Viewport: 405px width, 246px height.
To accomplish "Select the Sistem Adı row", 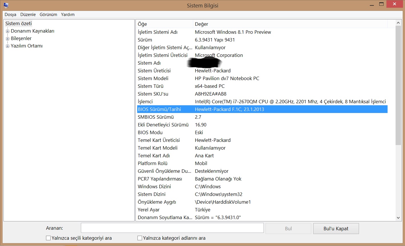I will point(262,63).
